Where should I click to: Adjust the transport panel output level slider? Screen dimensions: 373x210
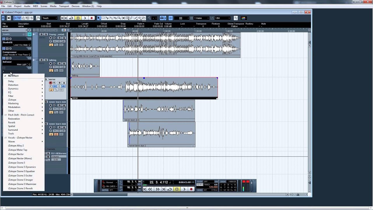251,185
